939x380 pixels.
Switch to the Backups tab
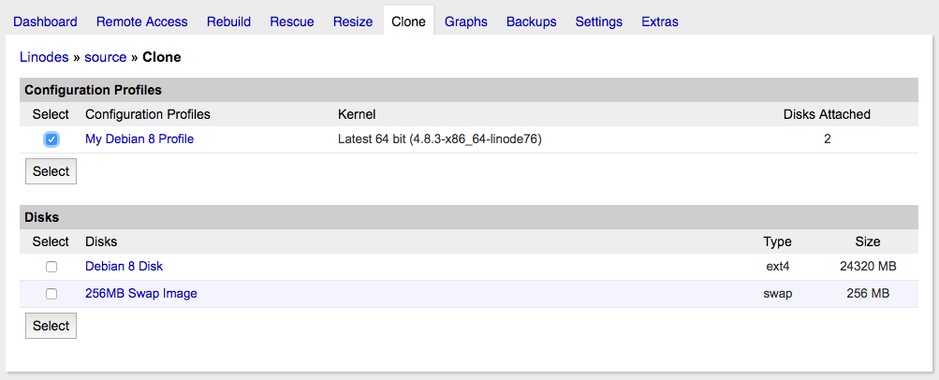pos(531,22)
